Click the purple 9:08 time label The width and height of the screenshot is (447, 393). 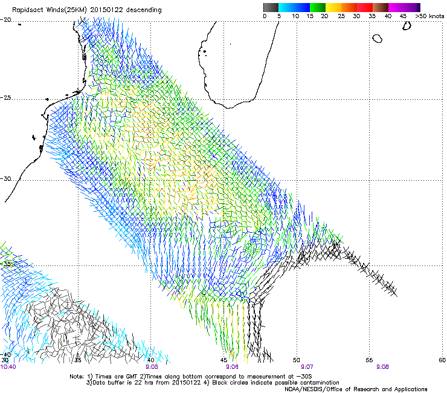click(x=382, y=367)
